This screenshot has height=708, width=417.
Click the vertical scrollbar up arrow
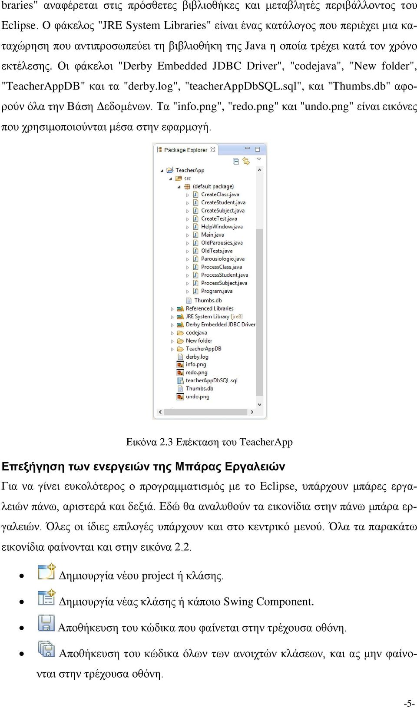[260, 170]
